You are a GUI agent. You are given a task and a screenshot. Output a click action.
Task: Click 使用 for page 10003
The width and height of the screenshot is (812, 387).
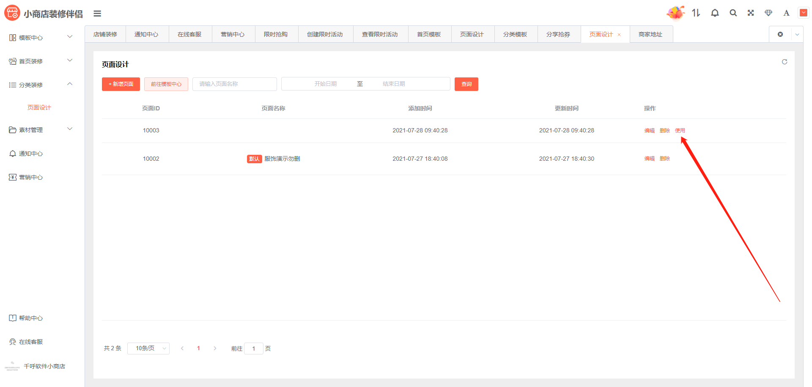tap(680, 131)
